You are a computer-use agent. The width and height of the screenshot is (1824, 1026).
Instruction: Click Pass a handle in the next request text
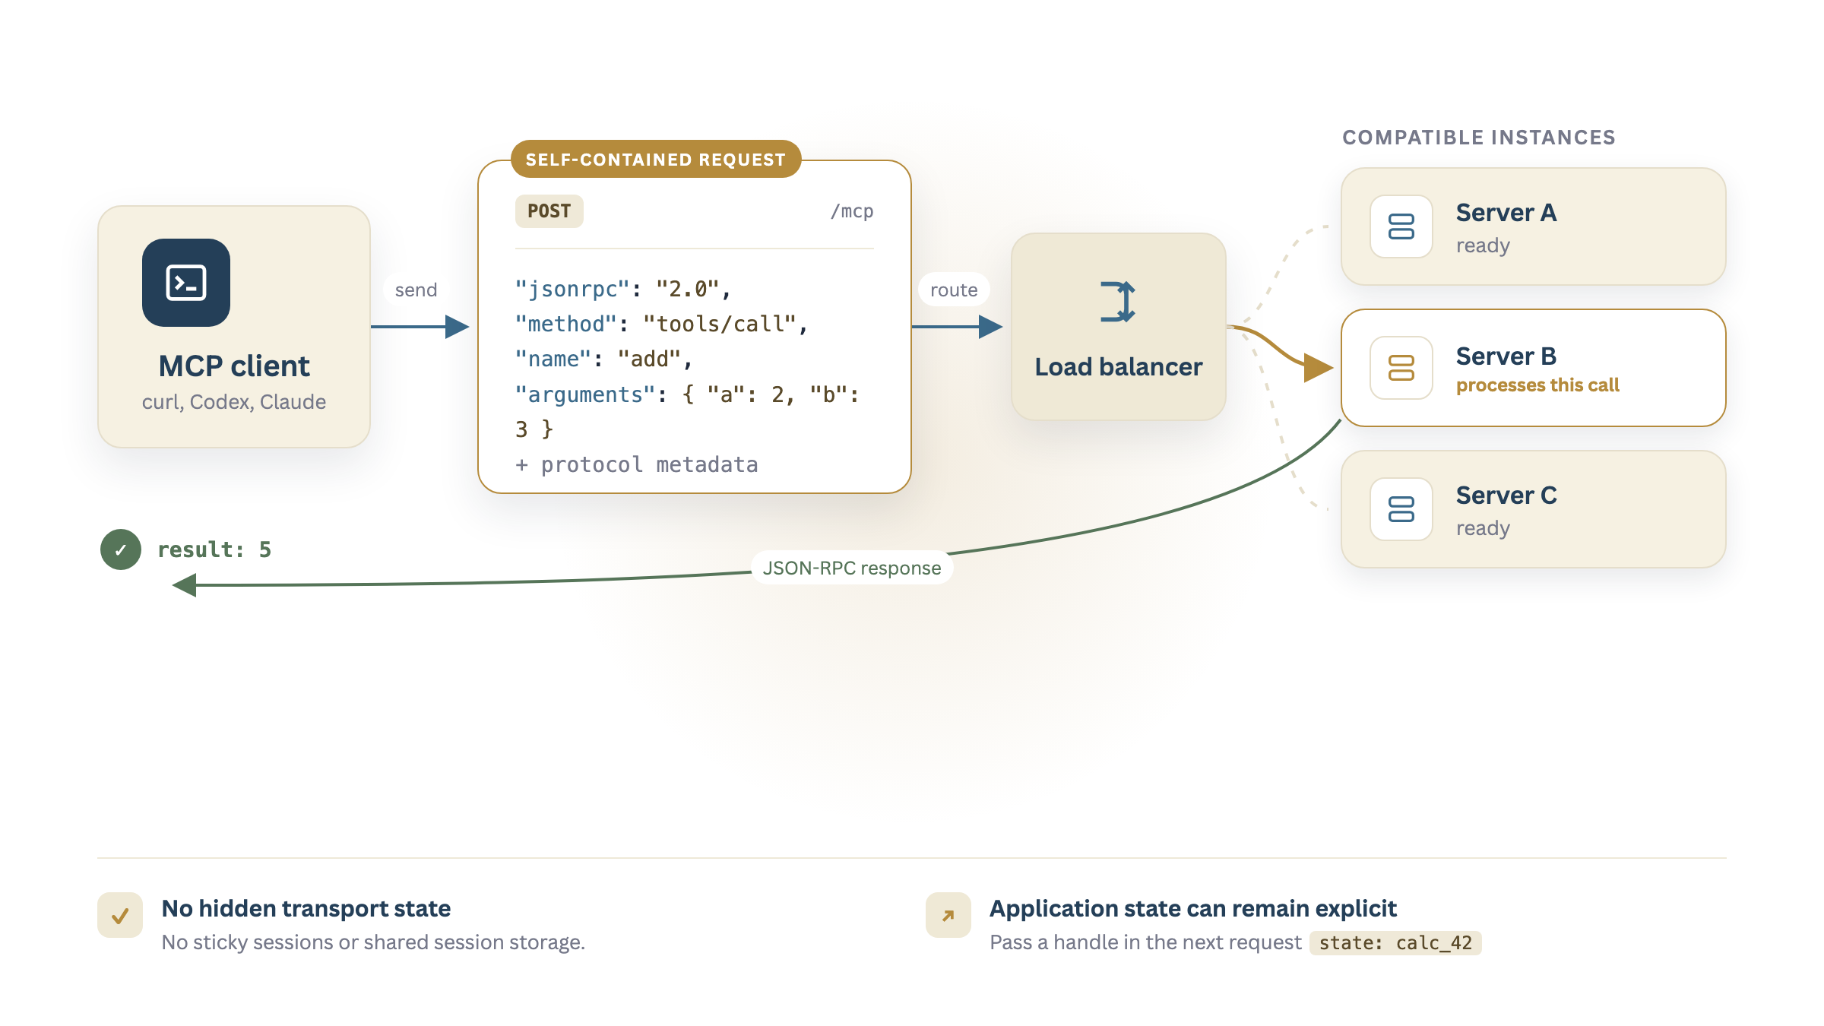pos(1145,942)
